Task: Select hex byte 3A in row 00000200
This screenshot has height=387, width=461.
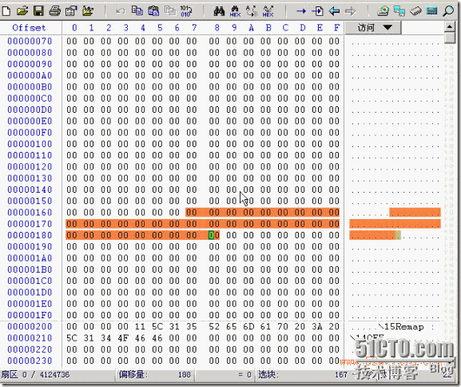Action: click(317, 326)
